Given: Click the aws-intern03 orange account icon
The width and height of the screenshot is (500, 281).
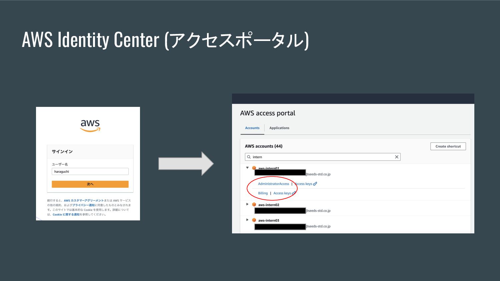Looking at the screenshot, I should (x=254, y=220).
